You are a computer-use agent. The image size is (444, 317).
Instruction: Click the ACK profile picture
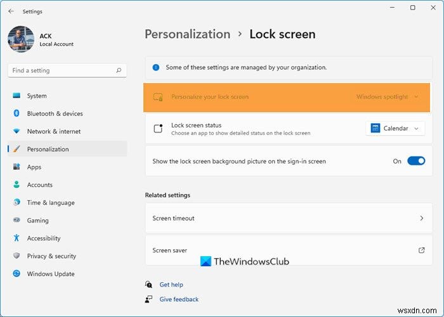[21, 39]
